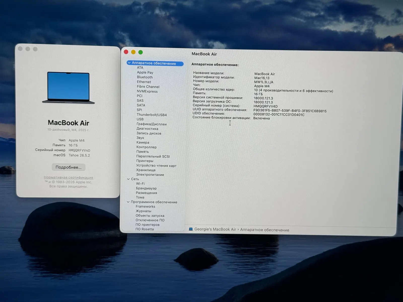Image resolution: width=403 pixels, height=302 pixels.
Task: Click the laptop icon in the path bar
Action: pos(191,229)
